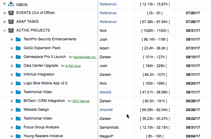Screen dimensions: 211x139
Task: Open the GameCenter Inc. client link
Action: tap(84, 57)
